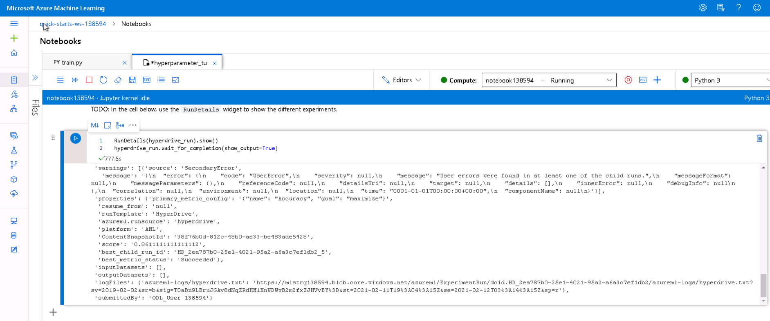Add a new cell below
The width and height of the screenshot is (770, 321).
point(53,312)
